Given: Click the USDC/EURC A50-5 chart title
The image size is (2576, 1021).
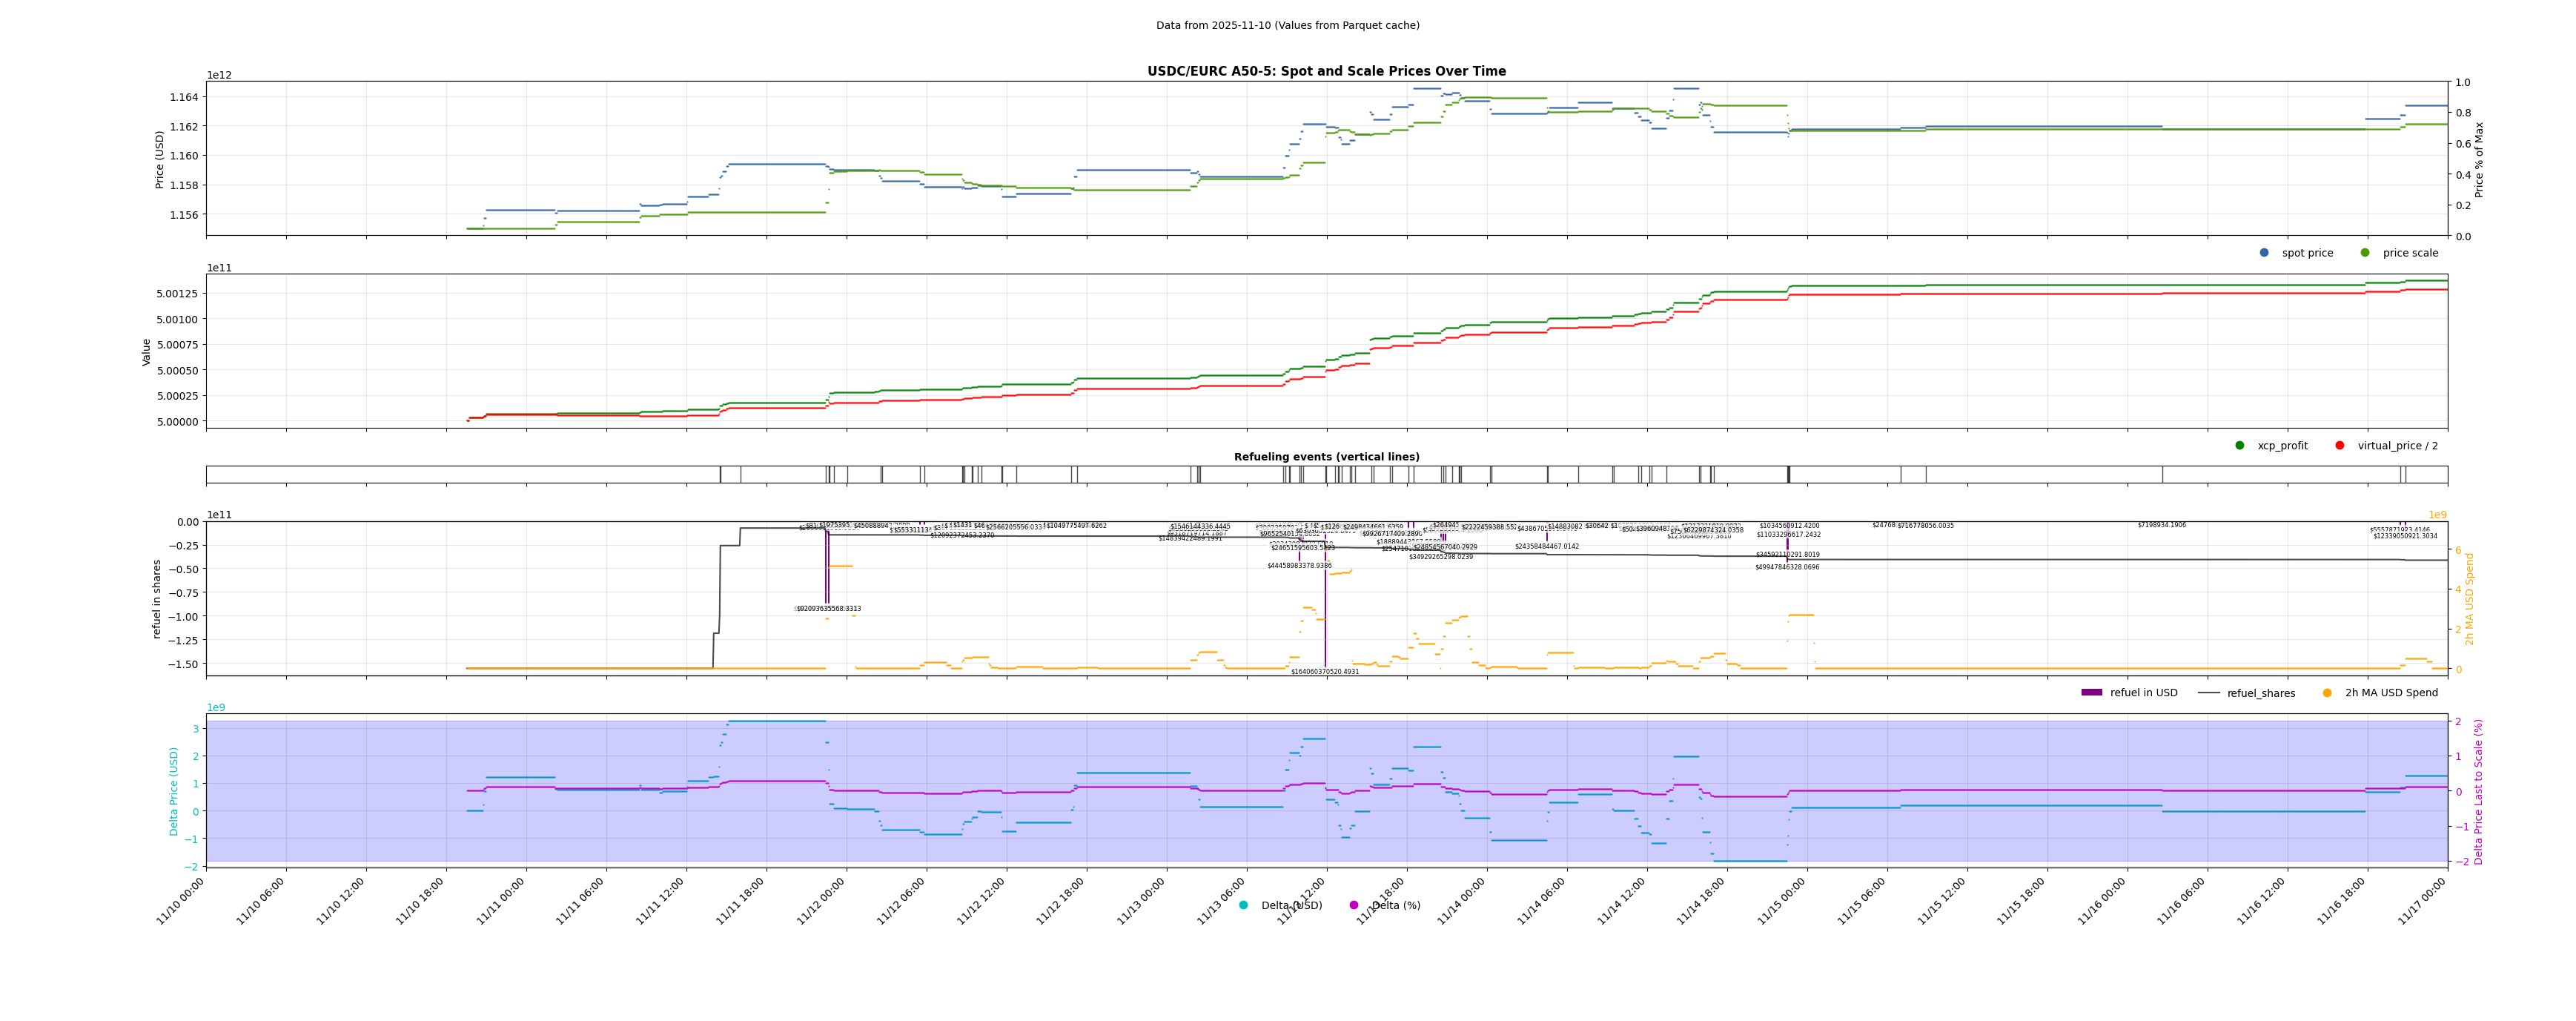Looking at the screenshot, I should [1326, 71].
